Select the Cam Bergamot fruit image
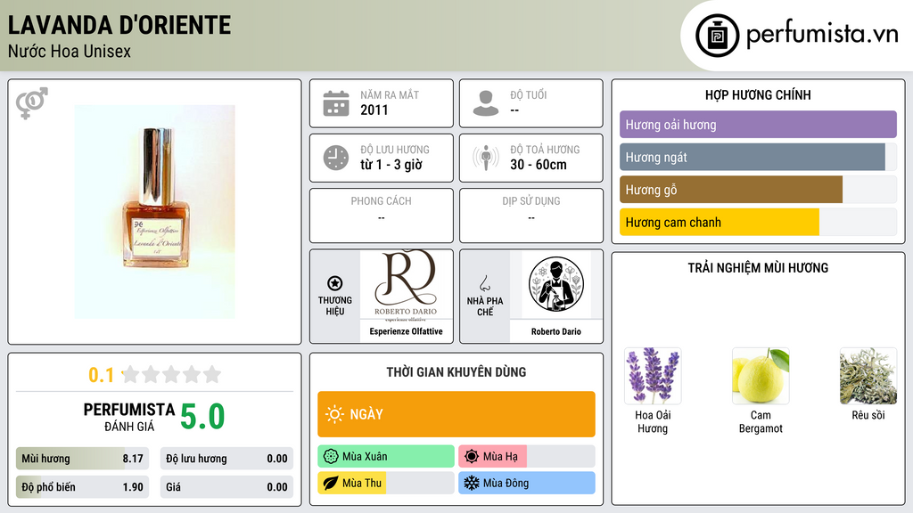Image resolution: width=913 pixels, height=513 pixels. [761, 376]
